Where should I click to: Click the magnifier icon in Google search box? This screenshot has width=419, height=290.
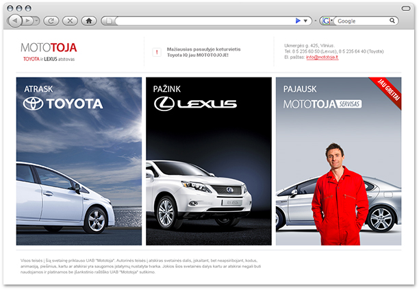[392, 21]
